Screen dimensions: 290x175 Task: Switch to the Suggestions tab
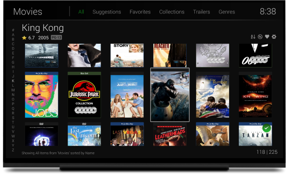107,12
